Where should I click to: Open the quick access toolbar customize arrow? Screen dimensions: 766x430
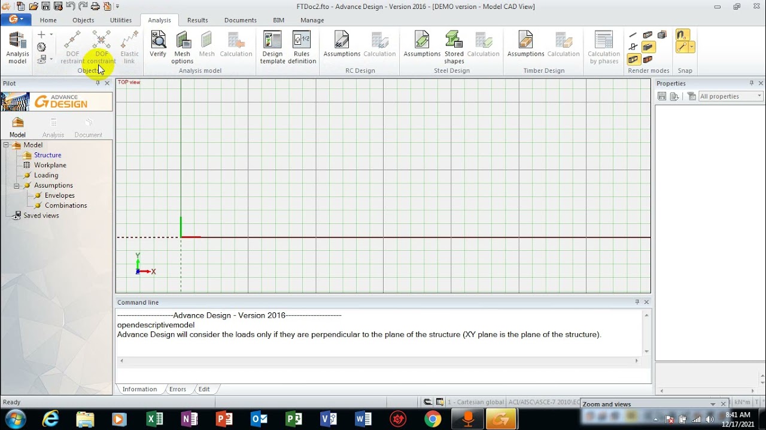click(x=117, y=7)
